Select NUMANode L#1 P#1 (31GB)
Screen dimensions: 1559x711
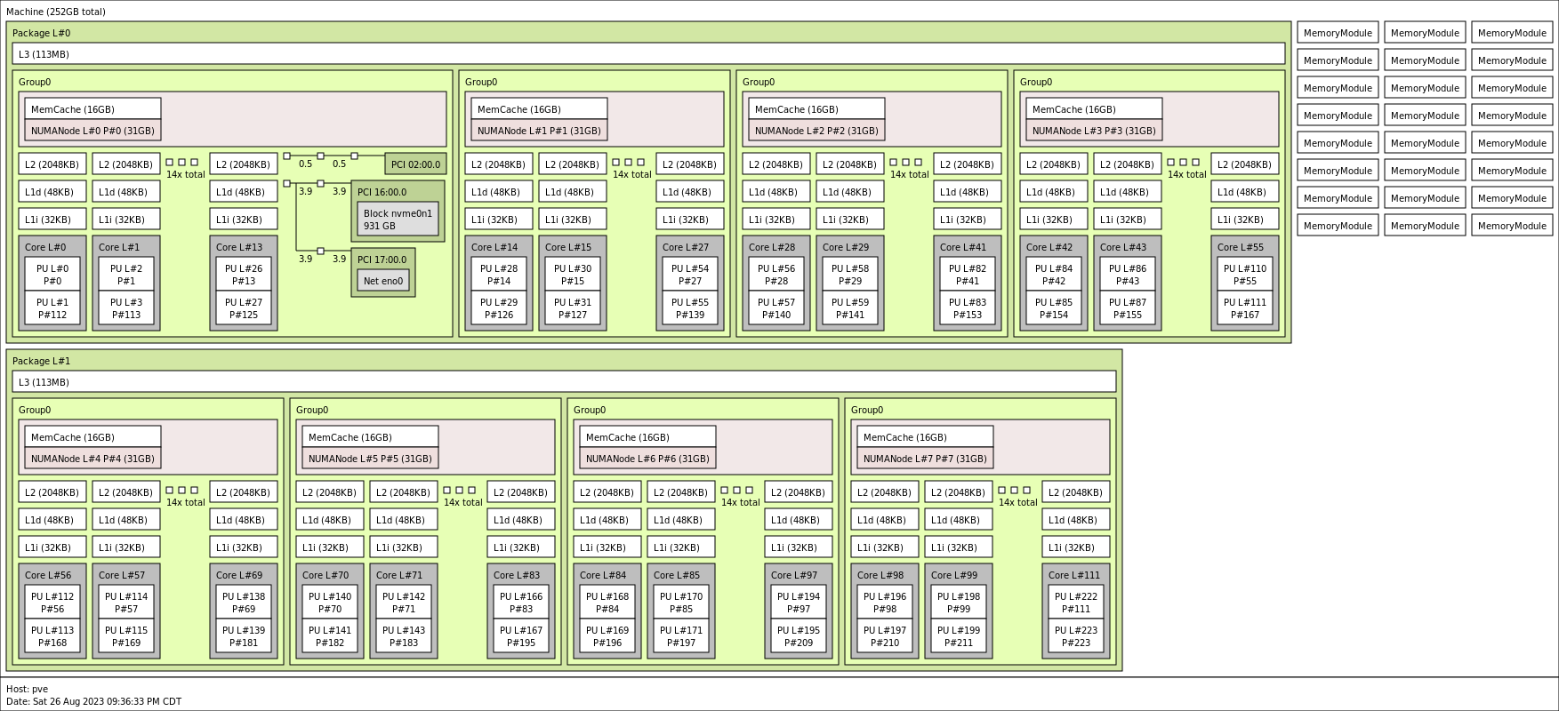tap(539, 131)
